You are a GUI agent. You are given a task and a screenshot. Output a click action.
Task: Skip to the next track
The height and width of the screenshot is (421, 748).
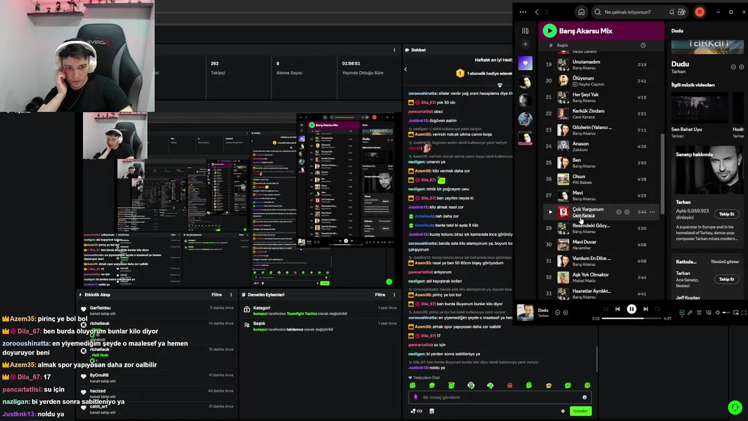pyautogui.click(x=646, y=309)
